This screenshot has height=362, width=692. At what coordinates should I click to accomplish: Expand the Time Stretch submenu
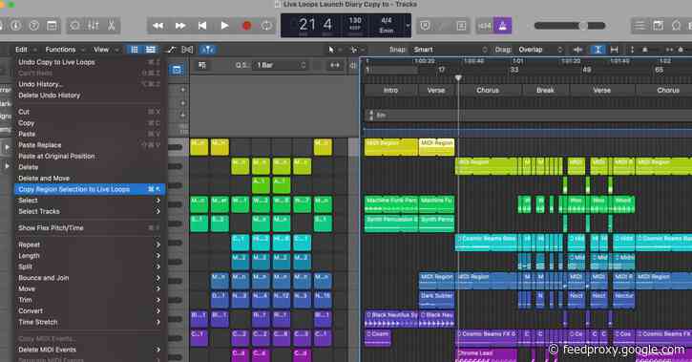90,322
